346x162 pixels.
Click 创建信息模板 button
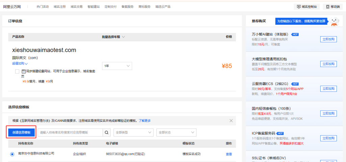tap(21, 133)
